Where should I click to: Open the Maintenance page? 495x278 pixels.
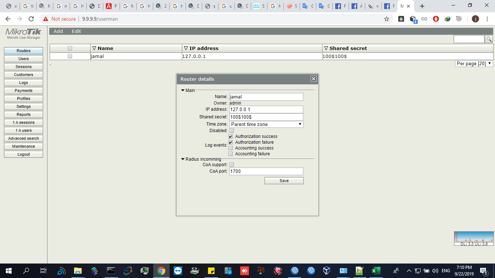pyautogui.click(x=24, y=146)
